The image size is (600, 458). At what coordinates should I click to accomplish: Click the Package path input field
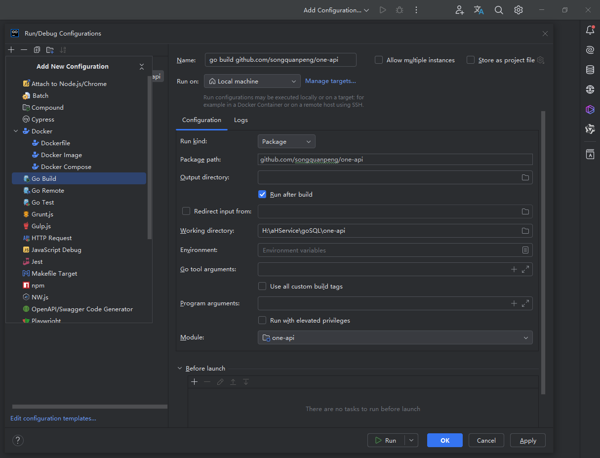pyautogui.click(x=395, y=160)
